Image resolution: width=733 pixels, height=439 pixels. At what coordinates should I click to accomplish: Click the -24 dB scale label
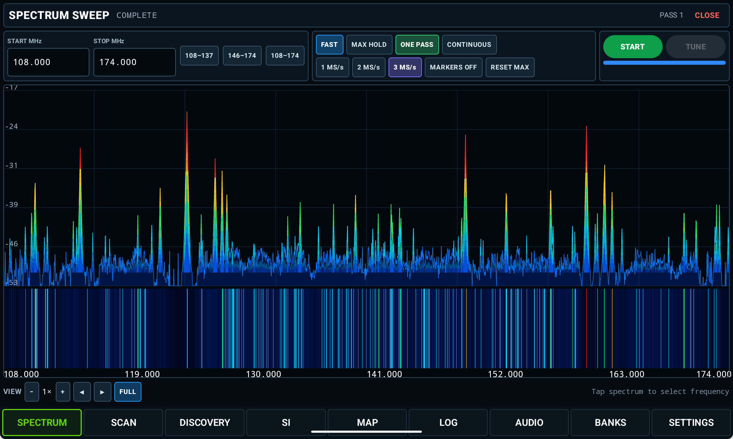(11, 127)
